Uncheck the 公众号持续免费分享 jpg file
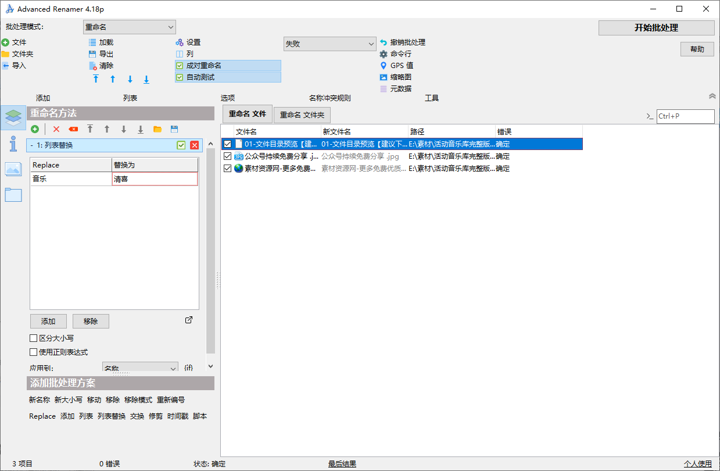The height and width of the screenshot is (471, 720). (227, 156)
